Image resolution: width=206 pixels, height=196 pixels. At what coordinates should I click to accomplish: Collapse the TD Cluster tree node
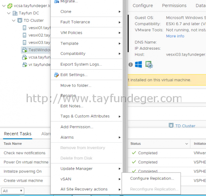(x=14, y=21)
